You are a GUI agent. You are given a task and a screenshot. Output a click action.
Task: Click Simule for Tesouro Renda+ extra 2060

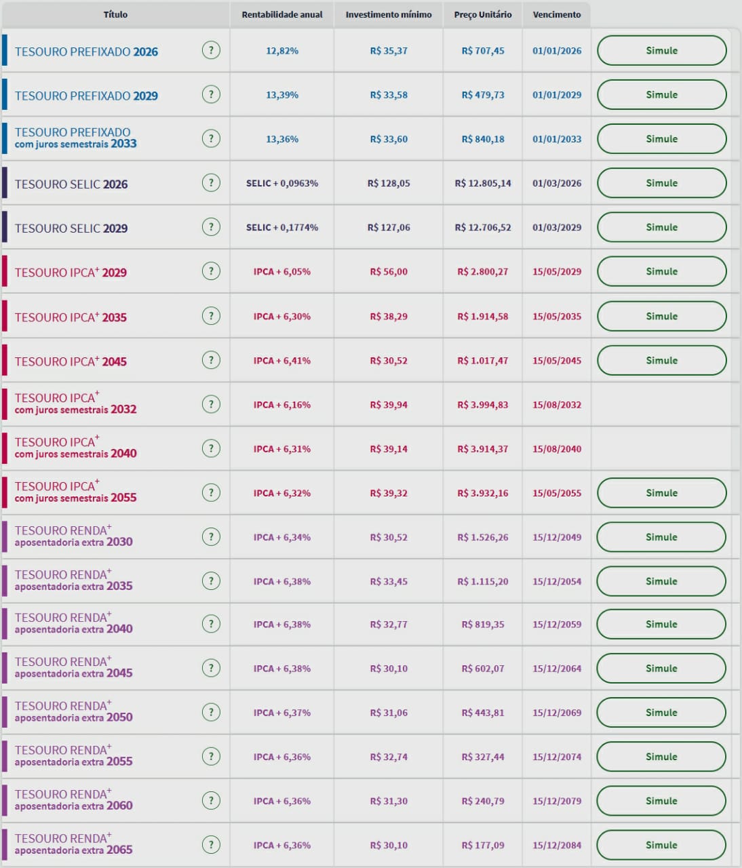[x=661, y=801]
